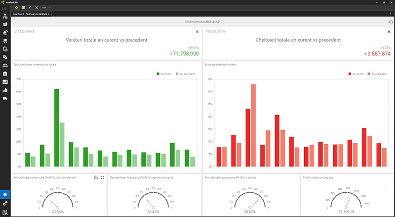Open the bar chart reports sidebar item
The width and height of the screenshot is (395, 217).
coord(5,90)
